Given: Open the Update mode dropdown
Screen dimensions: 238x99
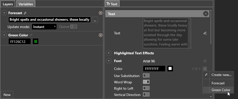Looking at the screenshot, I should coord(44,27).
